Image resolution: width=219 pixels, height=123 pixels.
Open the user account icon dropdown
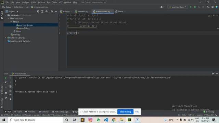click(x=162, y=7)
